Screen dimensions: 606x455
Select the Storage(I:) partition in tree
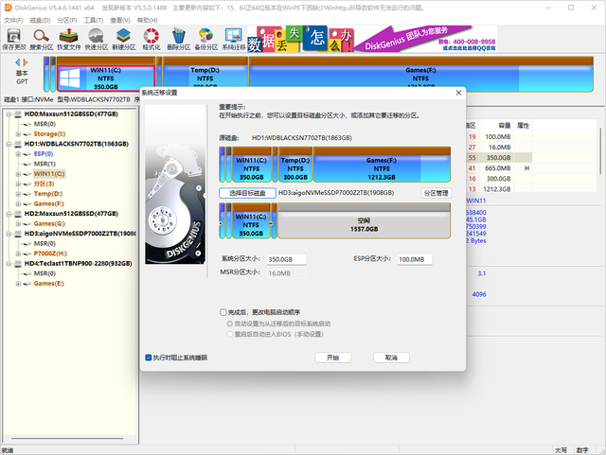click(x=49, y=134)
